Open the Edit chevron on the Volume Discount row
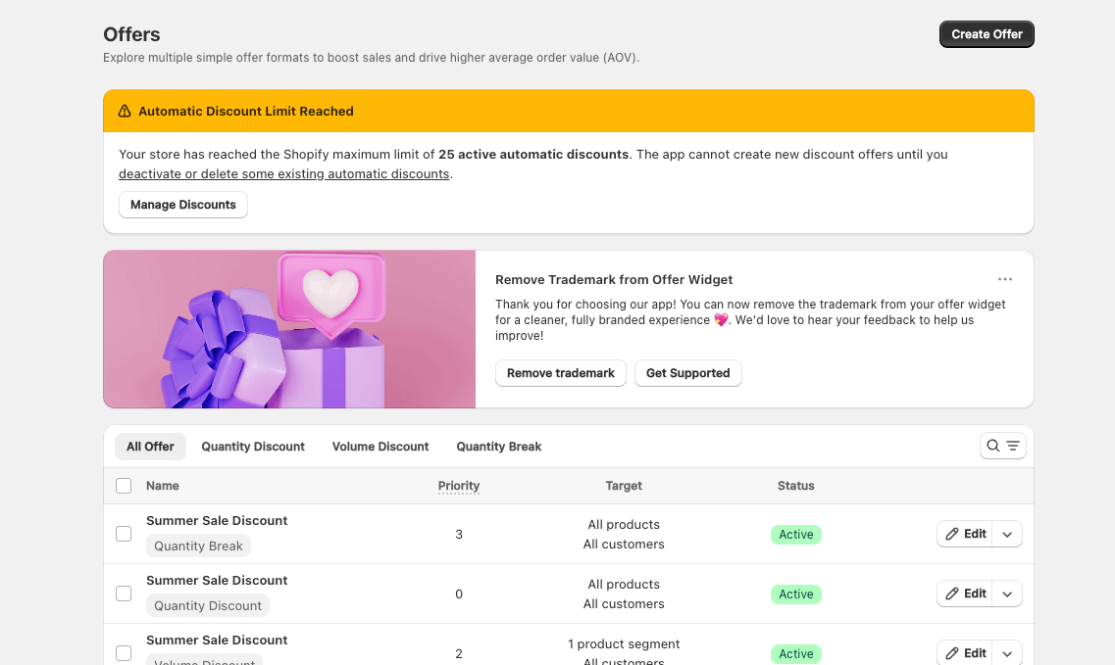This screenshot has width=1115, height=665. point(1007,652)
